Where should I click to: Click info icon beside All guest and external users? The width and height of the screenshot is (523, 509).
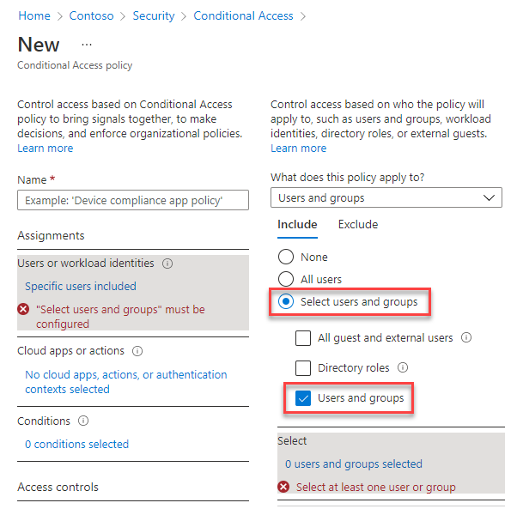pos(466,338)
